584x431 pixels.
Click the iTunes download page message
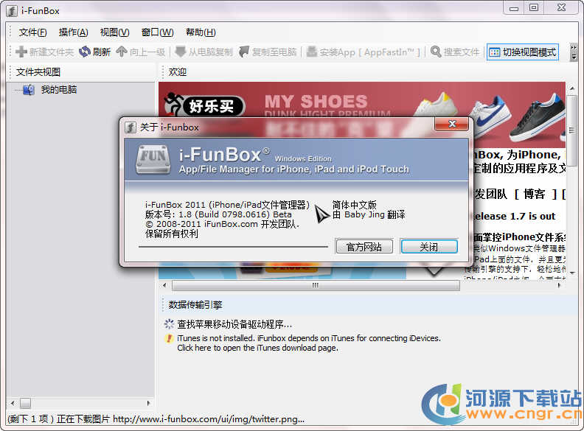coord(309,343)
